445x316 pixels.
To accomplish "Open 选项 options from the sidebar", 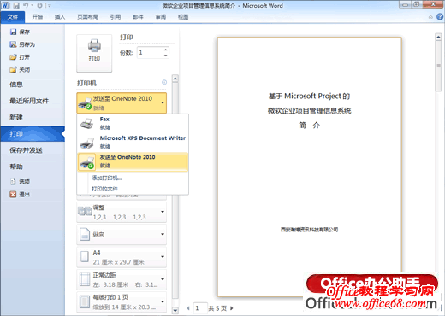I will tap(20, 182).
